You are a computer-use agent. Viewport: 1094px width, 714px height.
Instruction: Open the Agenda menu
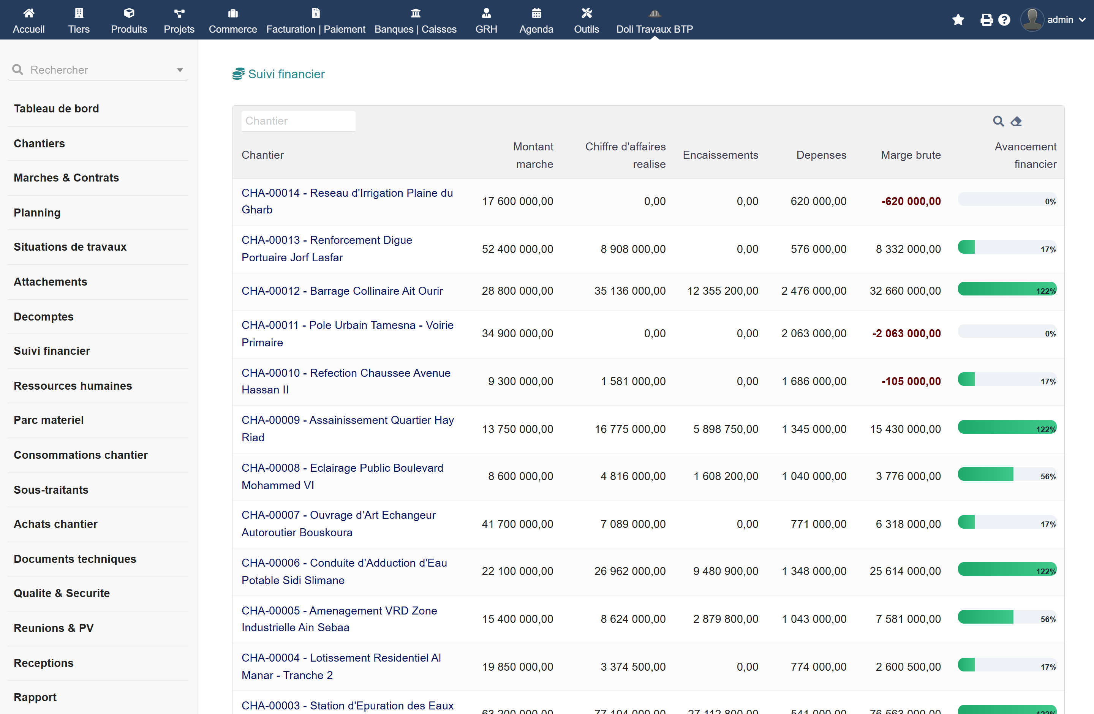click(536, 21)
